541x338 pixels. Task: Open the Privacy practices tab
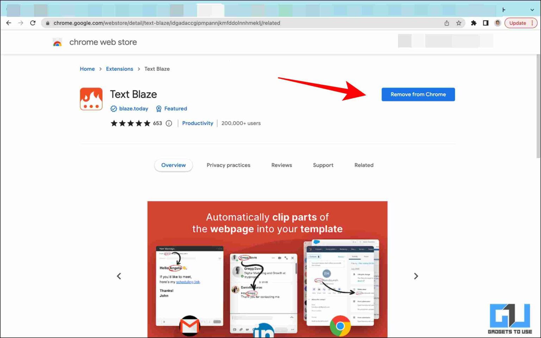(228, 165)
